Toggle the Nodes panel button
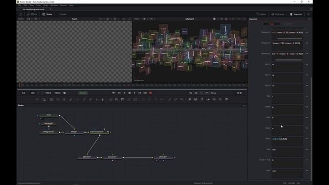329x185 pixels. 47,14
